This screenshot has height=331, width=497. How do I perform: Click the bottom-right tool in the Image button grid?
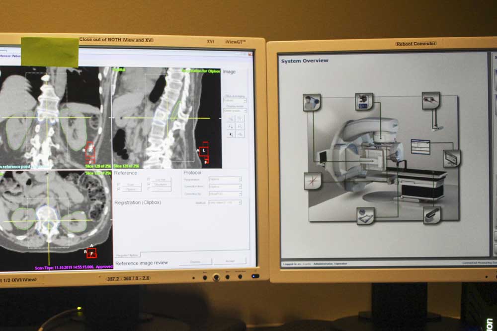click(x=240, y=134)
